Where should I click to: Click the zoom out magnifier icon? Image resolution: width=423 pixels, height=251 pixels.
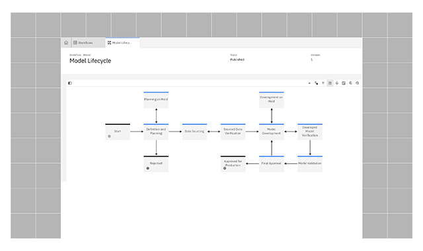(358, 83)
